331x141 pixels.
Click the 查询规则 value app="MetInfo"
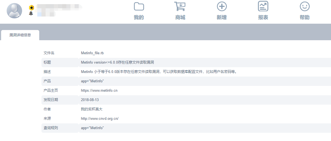[x=92, y=128]
